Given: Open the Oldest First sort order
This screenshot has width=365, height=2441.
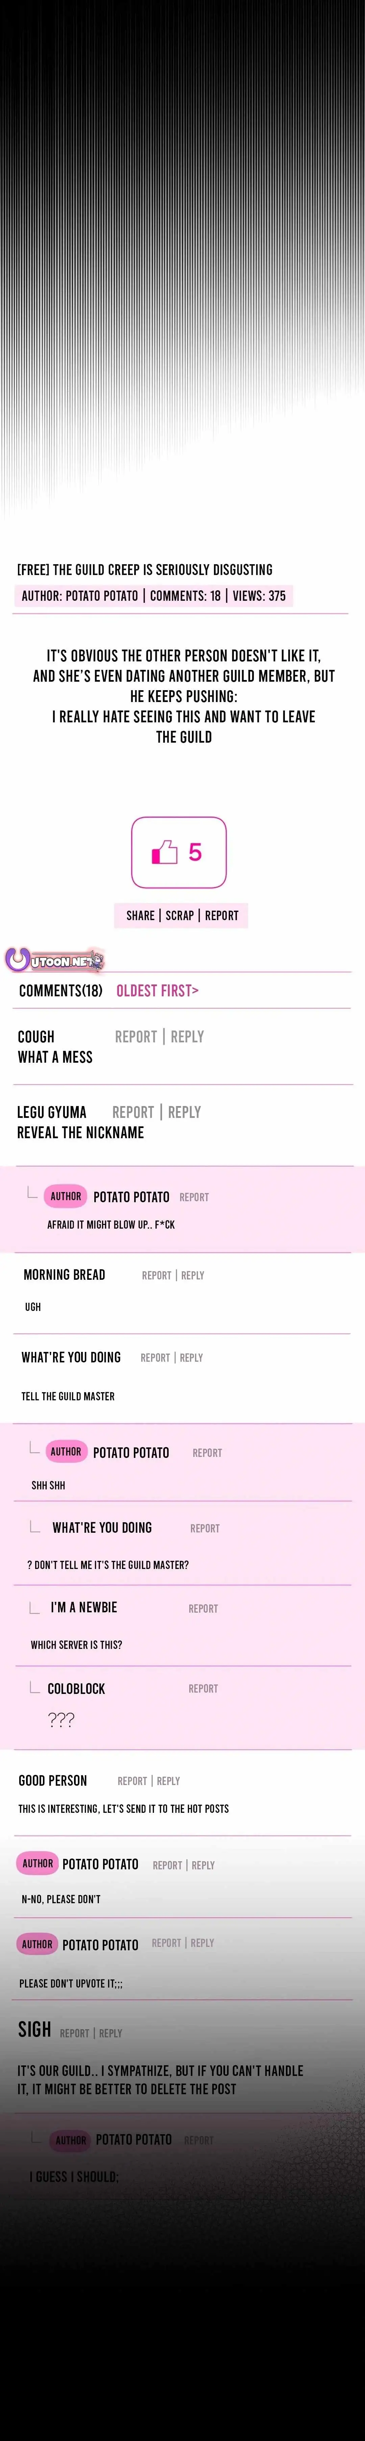Looking at the screenshot, I should pyautogui.click(x=157, y=990).
